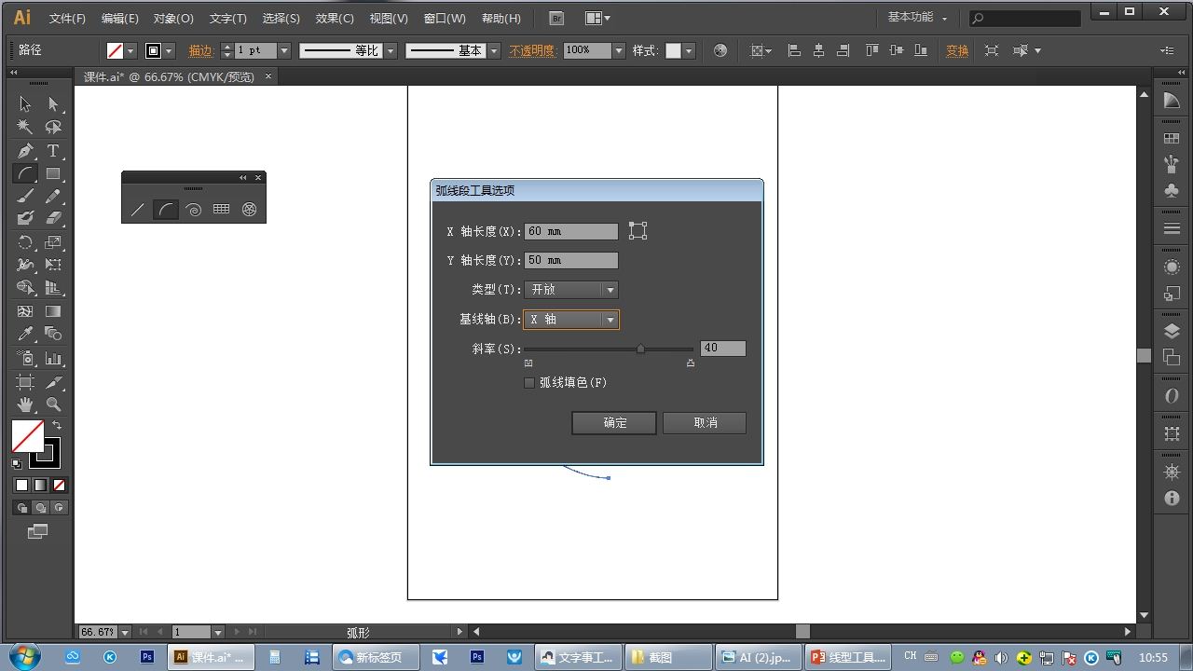Image resolution: width=1193 pixels, height=671 pixels.
Task: Select the Magic Wand tool
Action: 25,128
